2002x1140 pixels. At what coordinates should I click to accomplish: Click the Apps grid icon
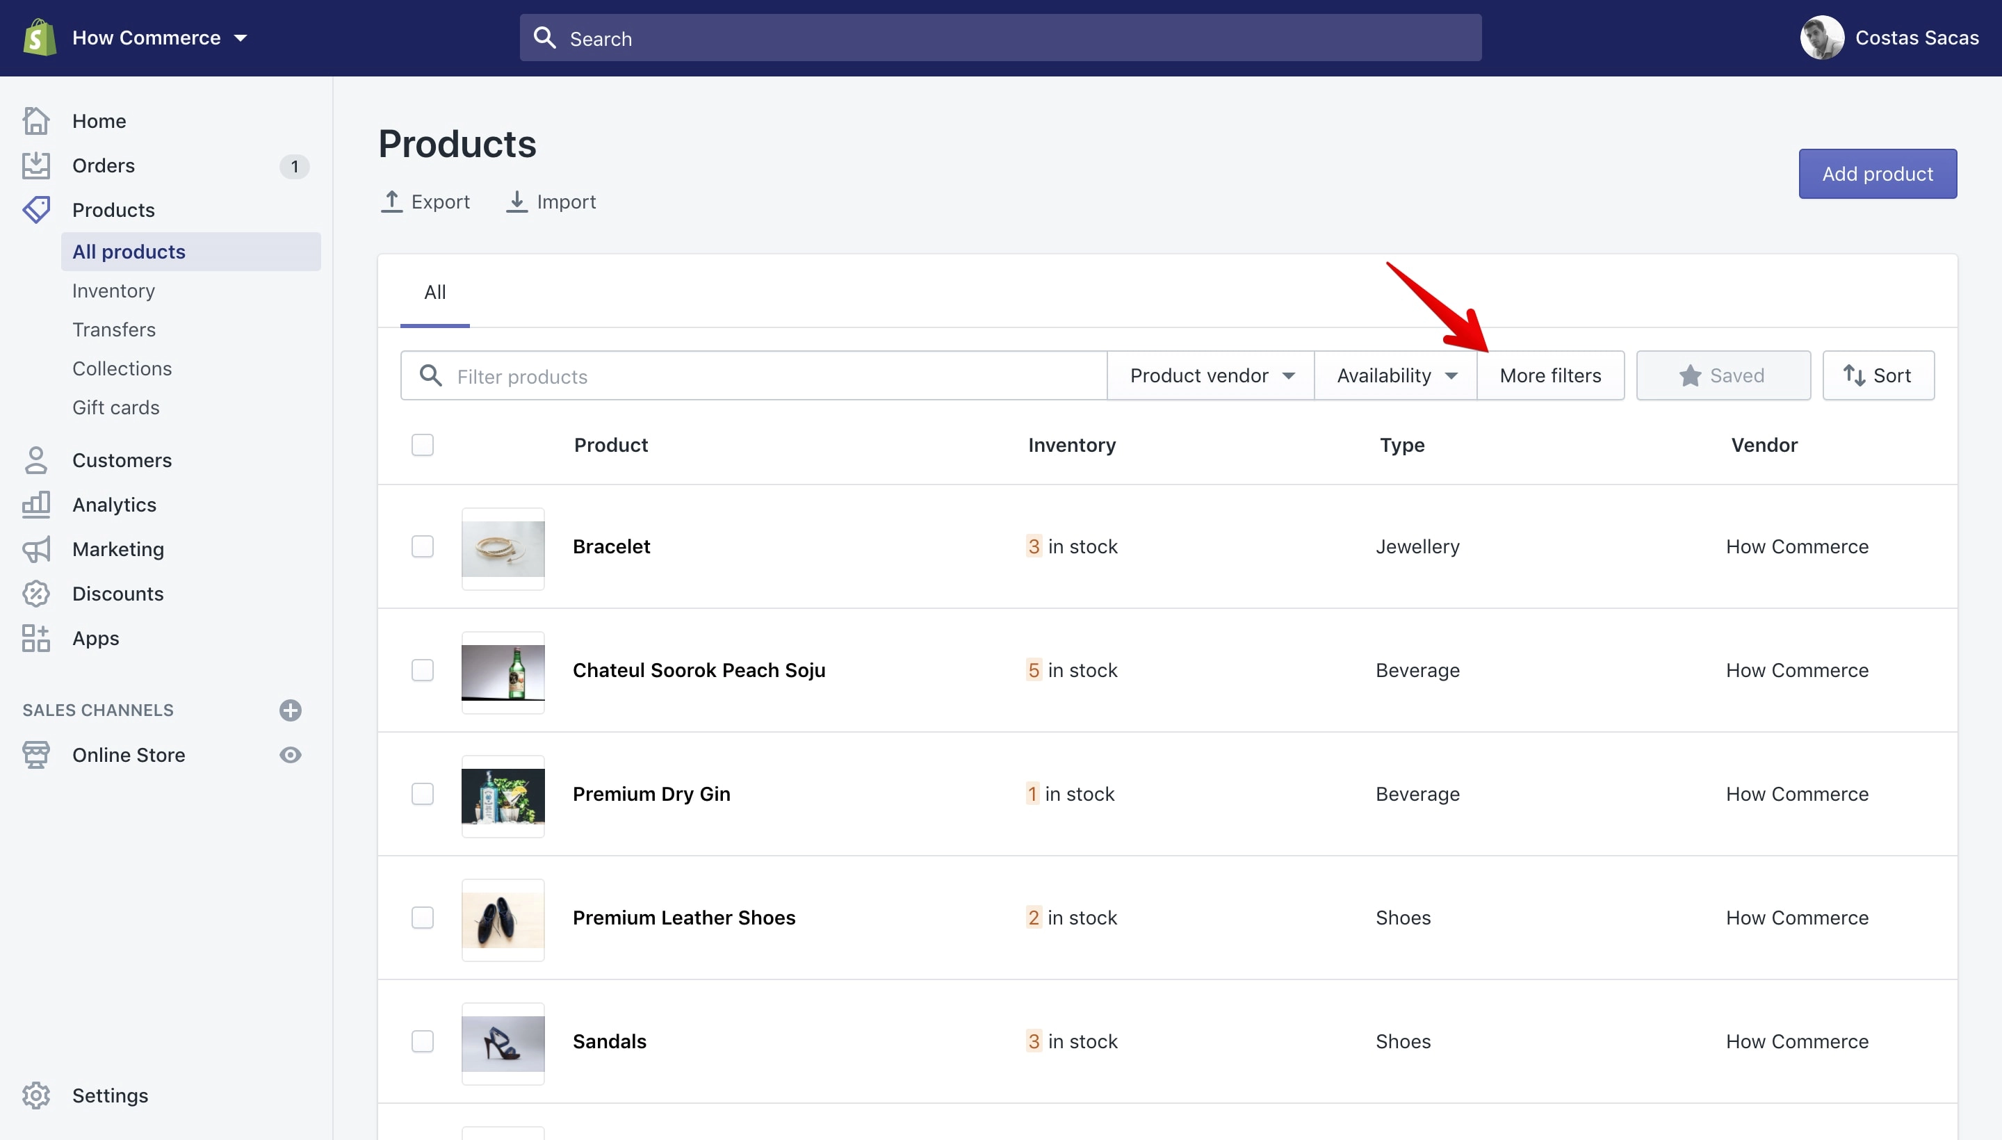click(36, 638)
